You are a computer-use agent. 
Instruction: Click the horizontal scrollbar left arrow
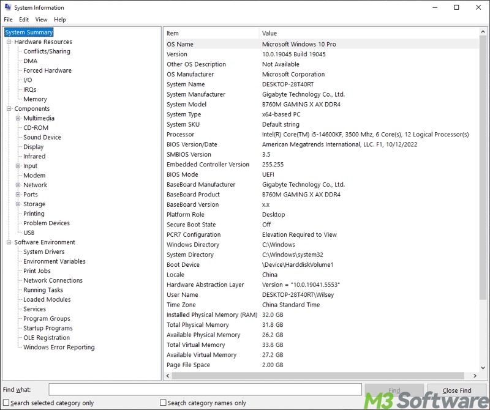pos(168,376)
